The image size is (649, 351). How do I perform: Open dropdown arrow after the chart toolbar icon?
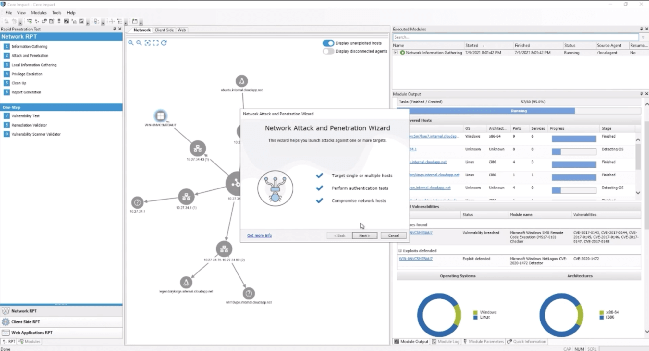(88, 23)
